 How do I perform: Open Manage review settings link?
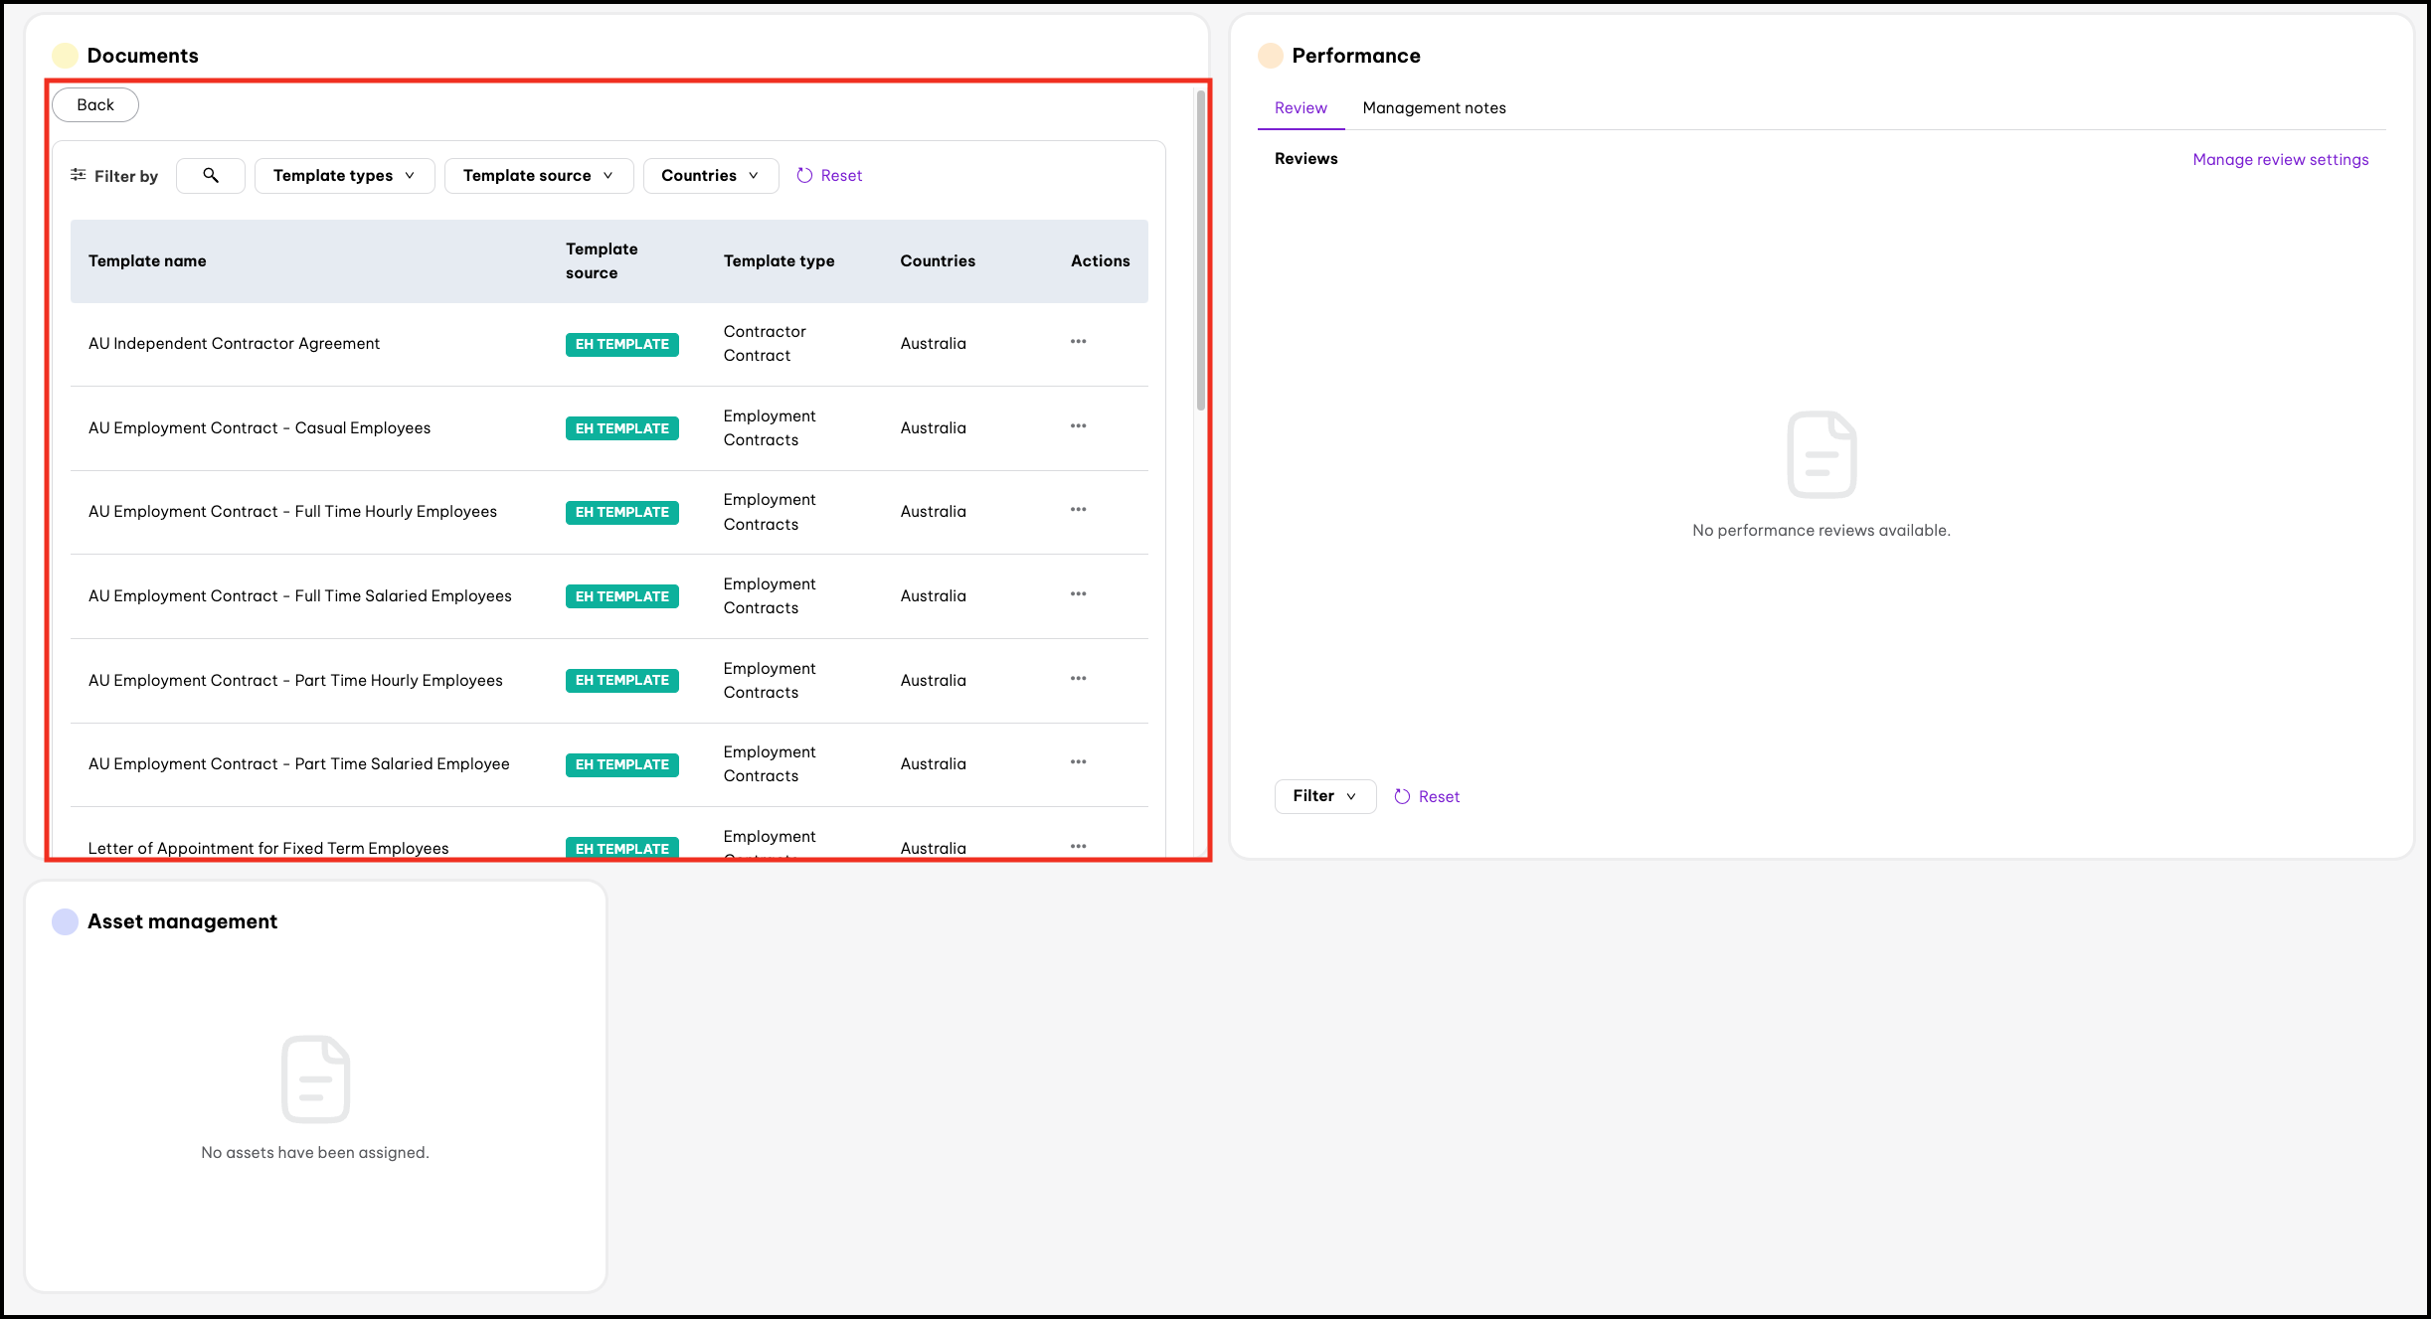point(2280,159)
